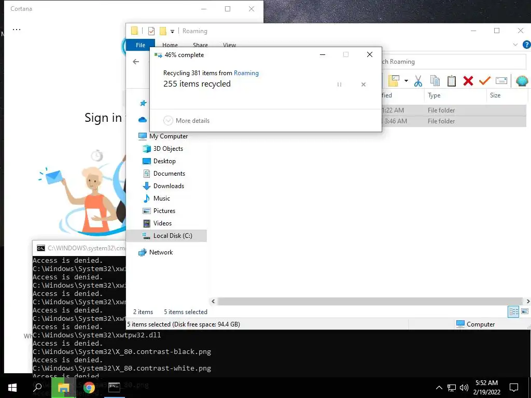Open the Windows Start menu

(12, 388)
